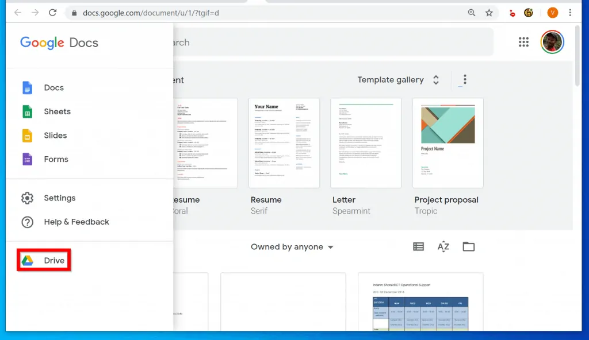
Task: Open Sheets from the sidebar
Action: click(58, 111)
